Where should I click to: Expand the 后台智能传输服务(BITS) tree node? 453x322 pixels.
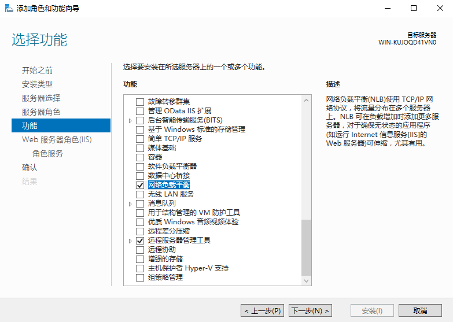click(x=130, y=121)
